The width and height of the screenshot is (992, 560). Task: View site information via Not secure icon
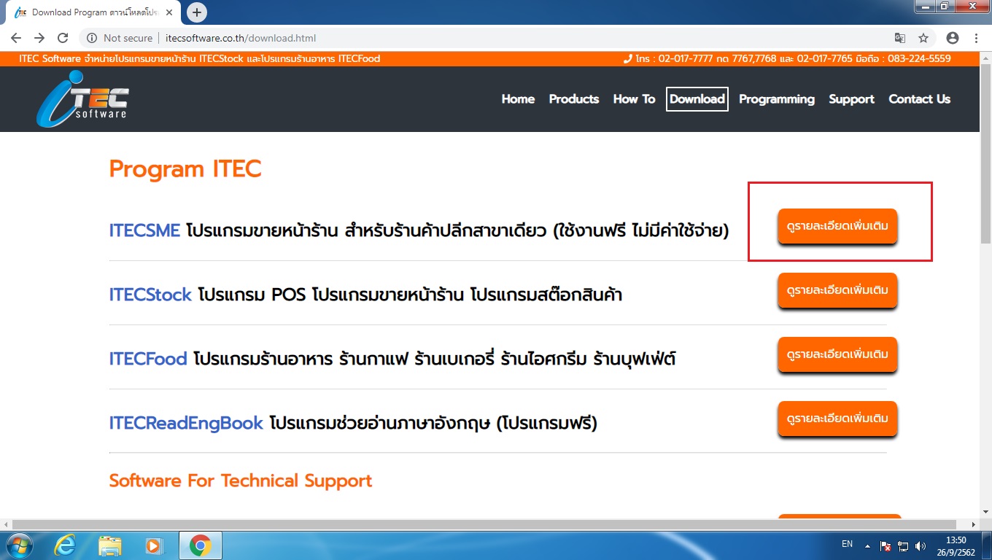coord(92,38)
